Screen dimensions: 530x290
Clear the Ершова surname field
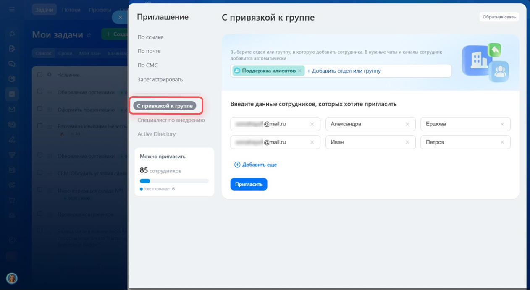click(502, 124)
